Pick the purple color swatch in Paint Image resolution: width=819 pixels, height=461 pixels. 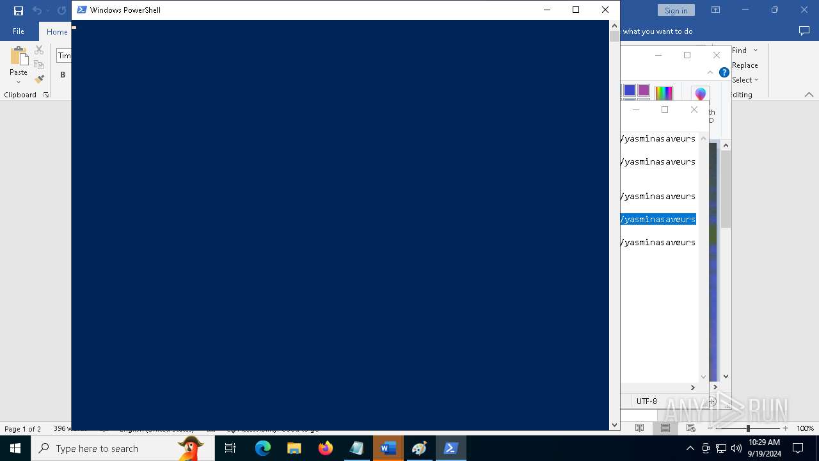tap(644, 90)
